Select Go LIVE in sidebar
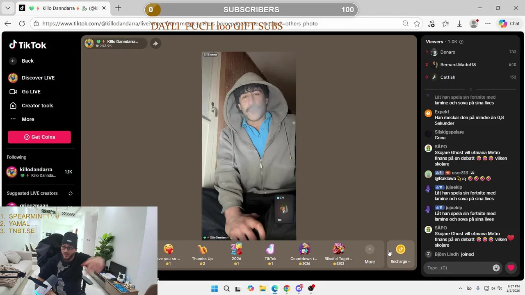The height and width of the screenshot is (295, 525). click(25, 92)
